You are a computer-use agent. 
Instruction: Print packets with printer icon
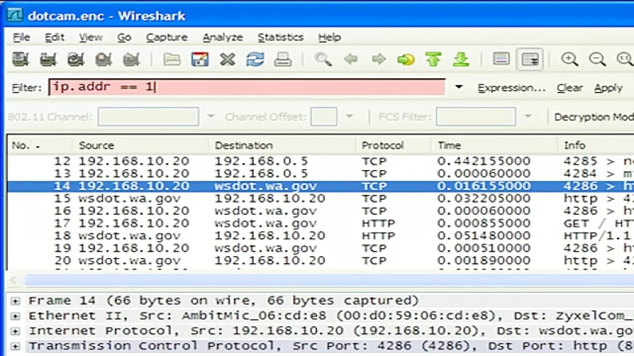click(x=282, y=59)
